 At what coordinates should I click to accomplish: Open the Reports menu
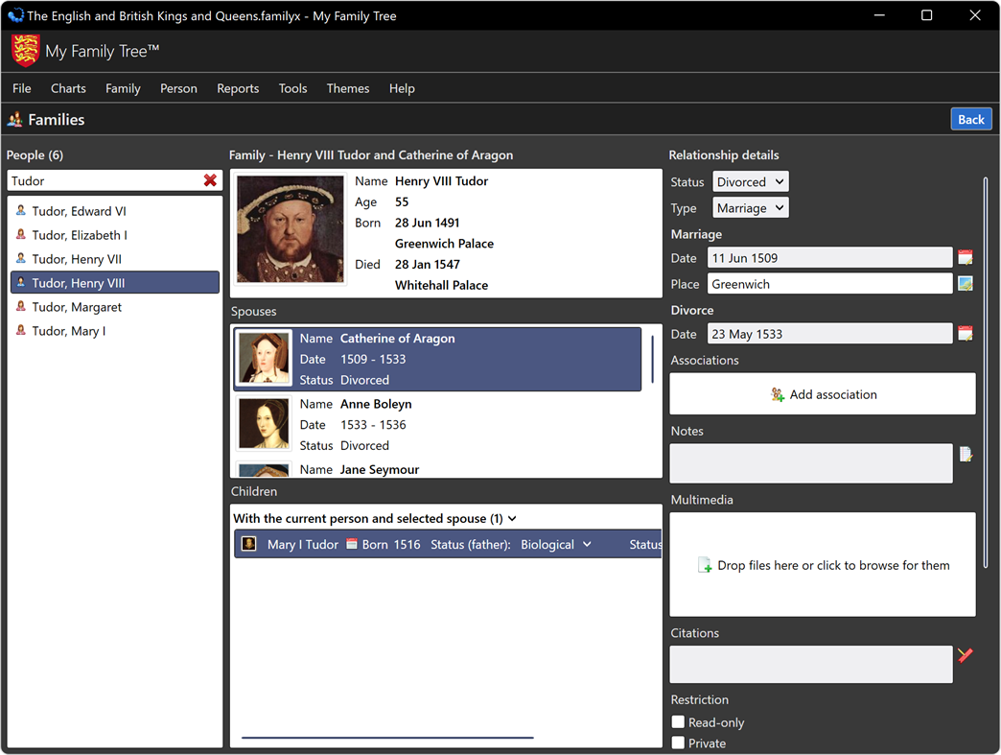(x=238, y=87)
